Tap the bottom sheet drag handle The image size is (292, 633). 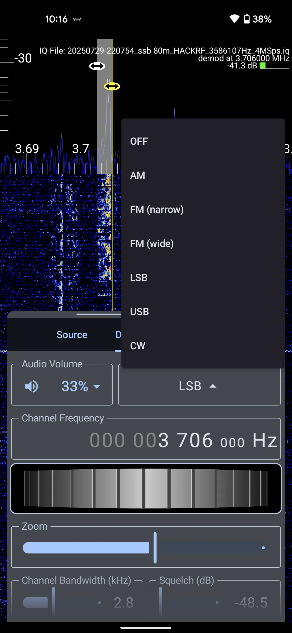point(99,314)
